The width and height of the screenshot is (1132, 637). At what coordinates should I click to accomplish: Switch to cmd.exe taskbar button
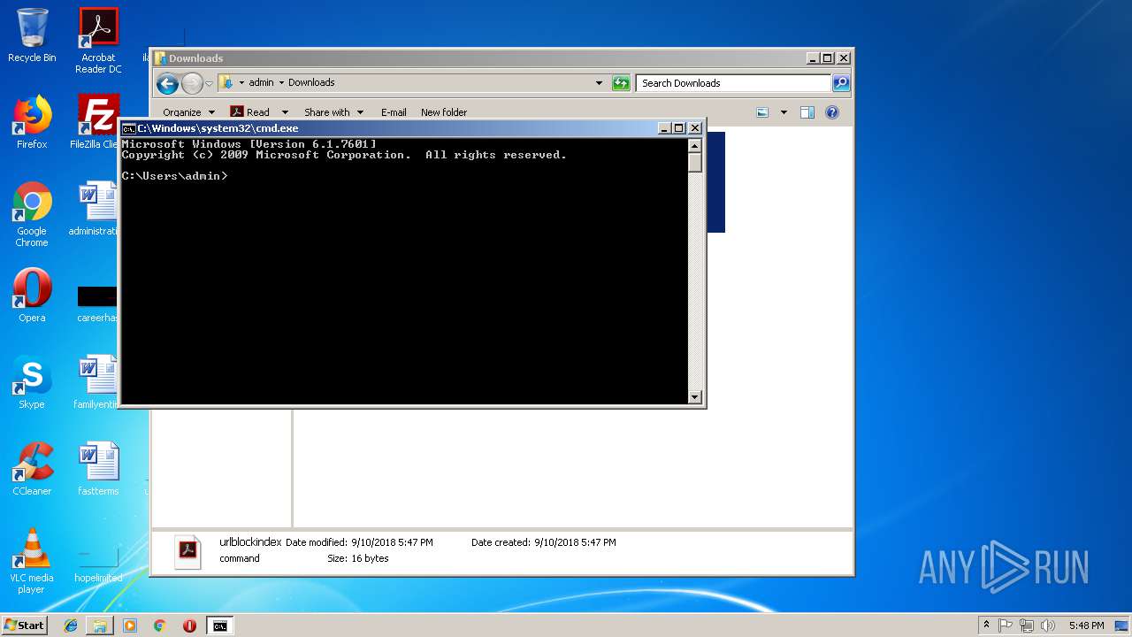click(x=219, y=625)
